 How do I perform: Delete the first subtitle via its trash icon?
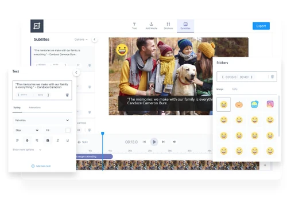(x=90, y=65)
